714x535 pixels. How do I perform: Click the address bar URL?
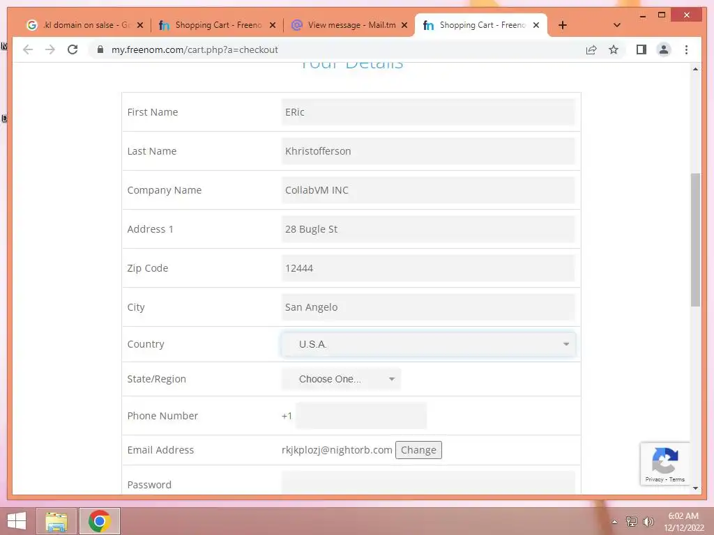coord(195,49)
